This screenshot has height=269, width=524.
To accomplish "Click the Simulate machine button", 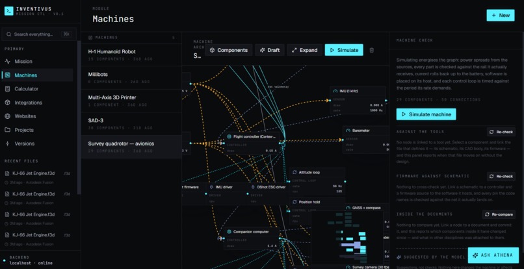I will pos(426,114).
